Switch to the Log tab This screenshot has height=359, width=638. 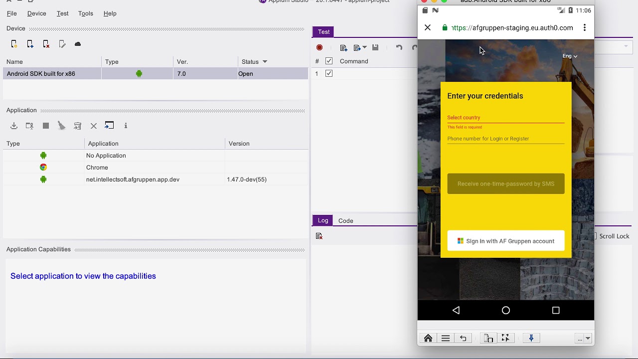(323, 220)
